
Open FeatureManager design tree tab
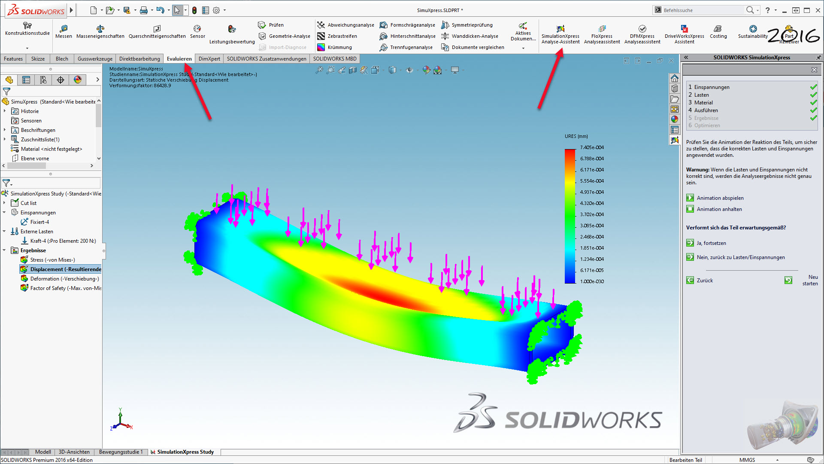9,80
